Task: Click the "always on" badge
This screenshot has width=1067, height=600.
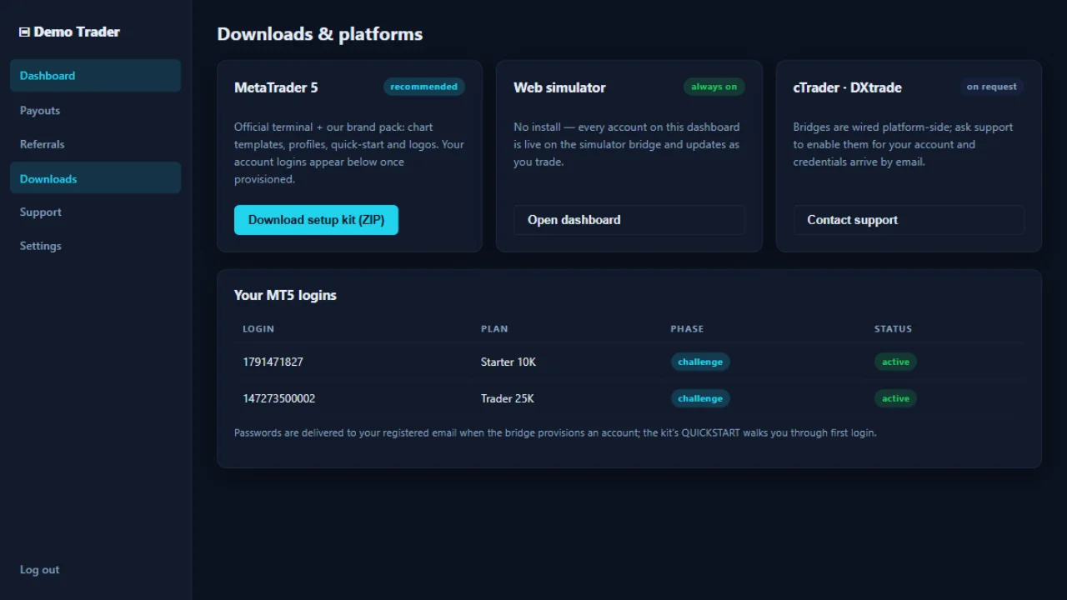Action: coord(714,87)
